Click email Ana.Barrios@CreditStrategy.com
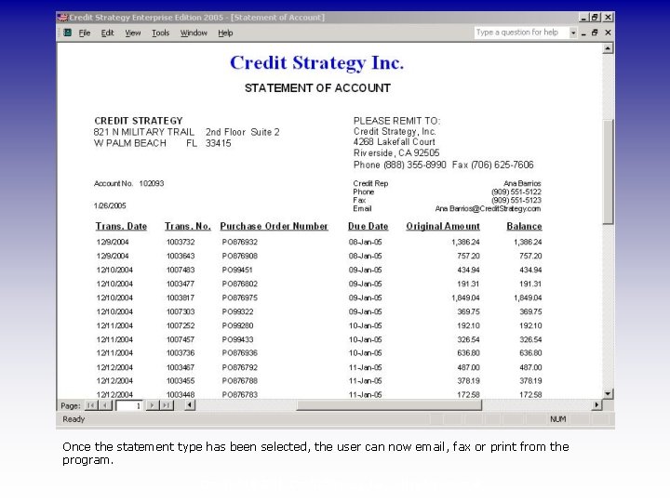The height and width of the screenshot is (502, 670). click(488, 209)
